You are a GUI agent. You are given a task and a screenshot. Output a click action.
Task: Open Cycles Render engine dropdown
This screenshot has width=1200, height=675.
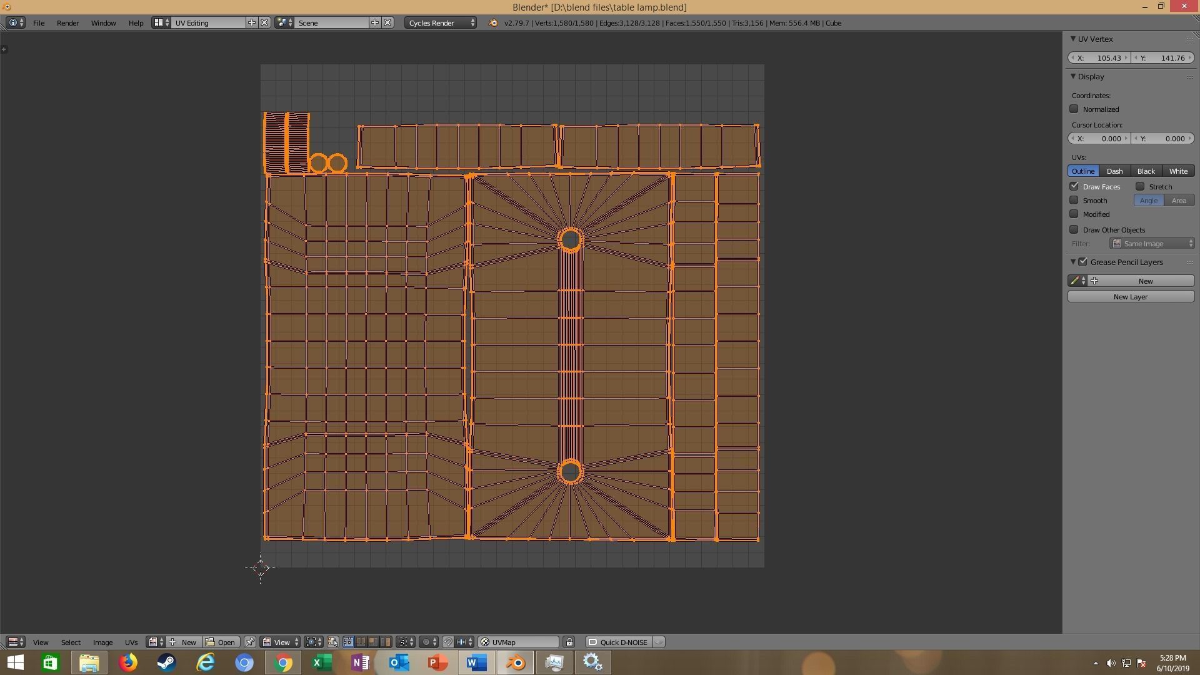441,23
